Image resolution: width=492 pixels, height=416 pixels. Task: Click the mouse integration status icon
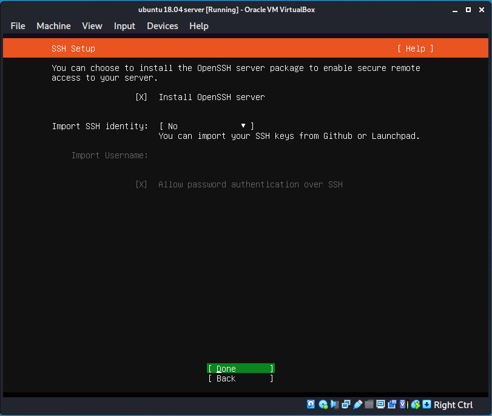pos(416,404)
